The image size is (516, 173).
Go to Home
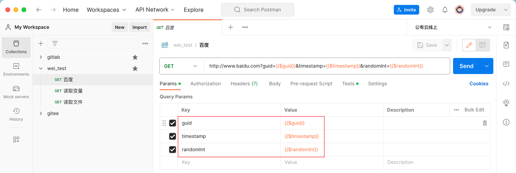pyautogui.click(x=71, y=10)
